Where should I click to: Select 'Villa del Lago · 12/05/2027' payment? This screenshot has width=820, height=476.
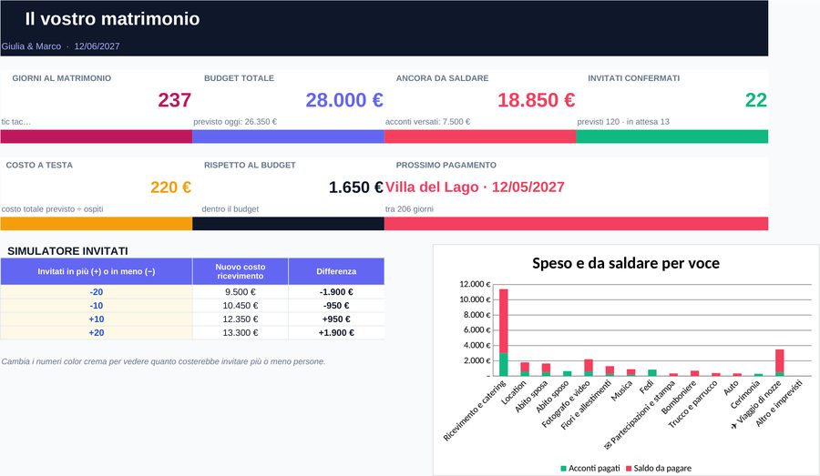[475, 187]
